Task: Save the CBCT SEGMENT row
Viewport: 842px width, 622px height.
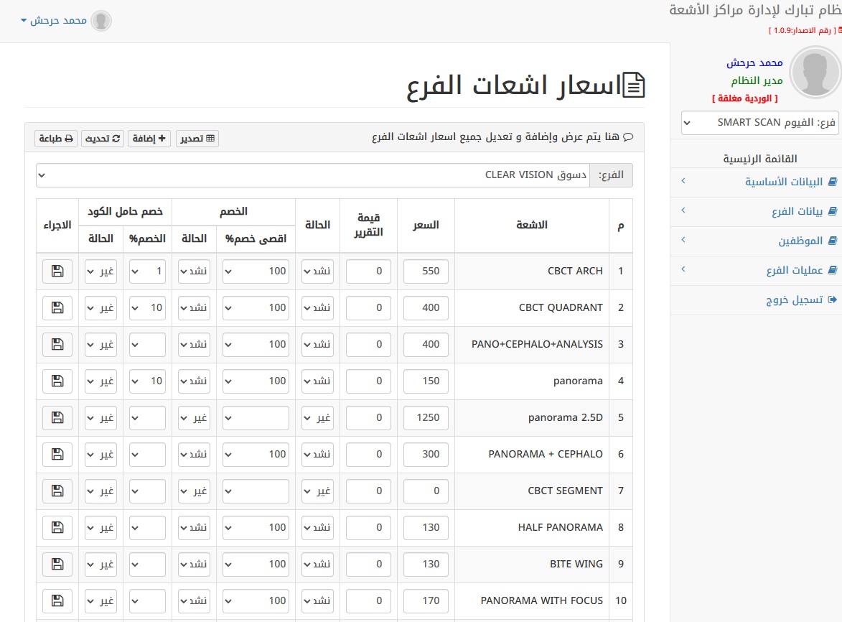Action: click(57, 491)
